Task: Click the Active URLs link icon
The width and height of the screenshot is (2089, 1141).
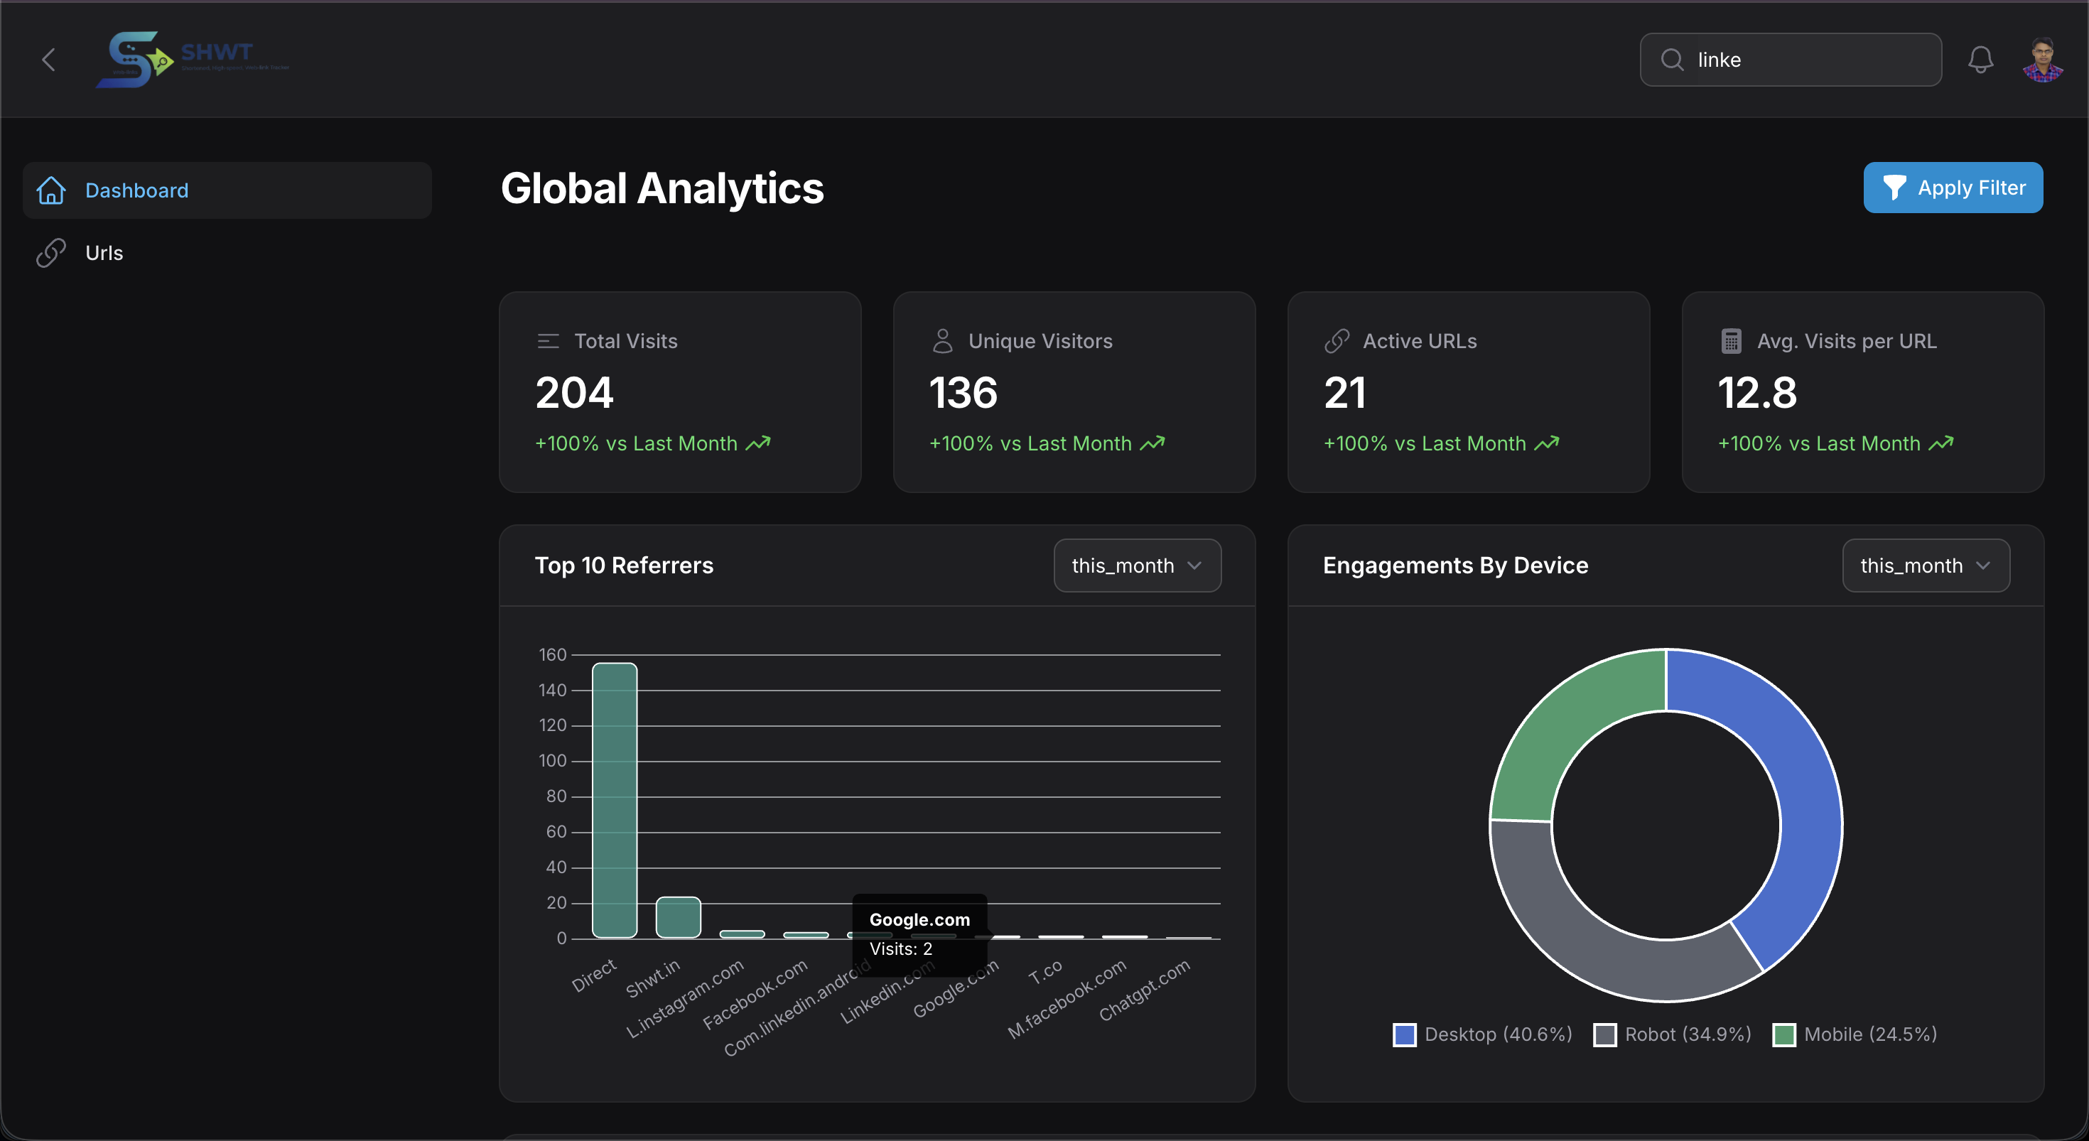Action: tap(1337, 340)
